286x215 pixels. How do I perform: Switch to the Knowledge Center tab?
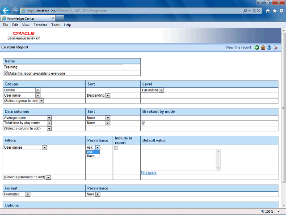27,18
